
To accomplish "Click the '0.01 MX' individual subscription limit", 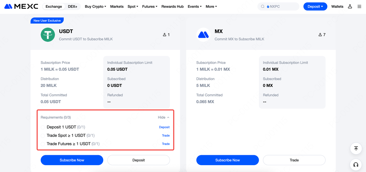I will tap(271, 69).
